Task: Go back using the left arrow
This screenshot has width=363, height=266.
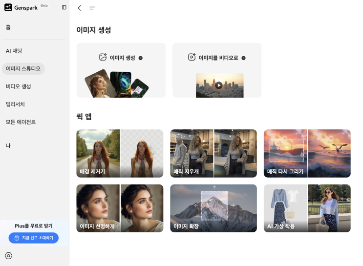Action: click(x=80, y=8)
